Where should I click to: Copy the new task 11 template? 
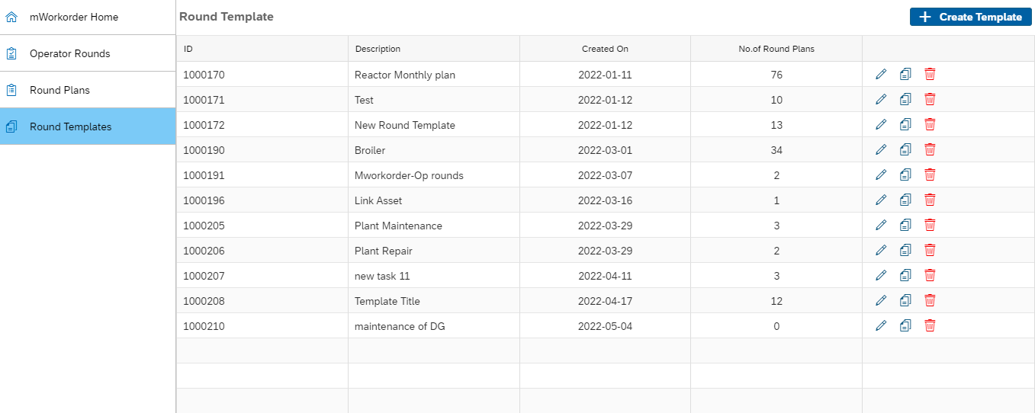point(905,275)
